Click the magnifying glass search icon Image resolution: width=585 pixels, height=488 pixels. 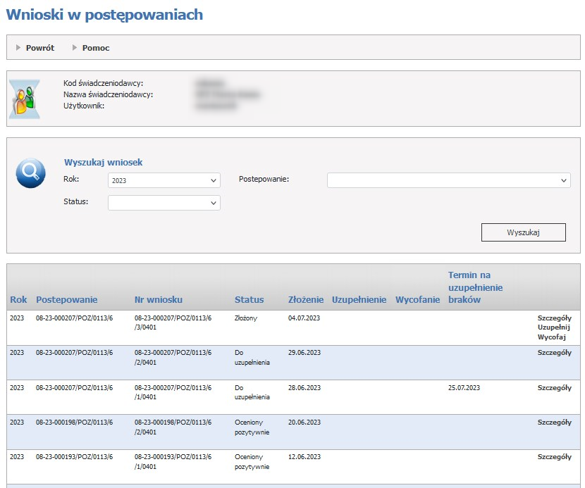coord(30,173)
